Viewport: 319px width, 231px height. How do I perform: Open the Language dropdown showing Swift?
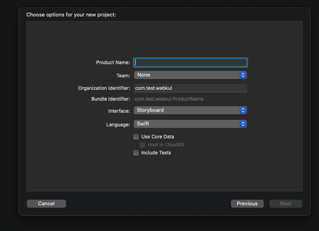(x=187, y=124)
